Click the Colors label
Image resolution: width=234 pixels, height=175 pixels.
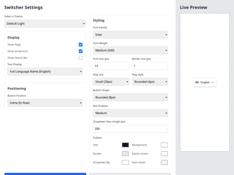tap(97, 138)
